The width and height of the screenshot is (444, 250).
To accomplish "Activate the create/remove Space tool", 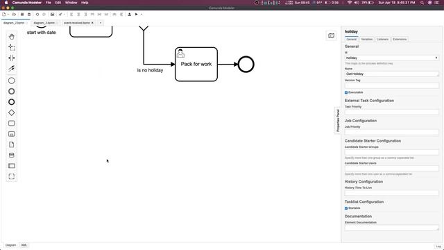I will 12,58.
